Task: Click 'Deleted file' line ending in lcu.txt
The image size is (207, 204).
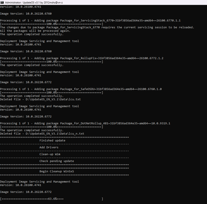Action: click(x=40, y=99)
